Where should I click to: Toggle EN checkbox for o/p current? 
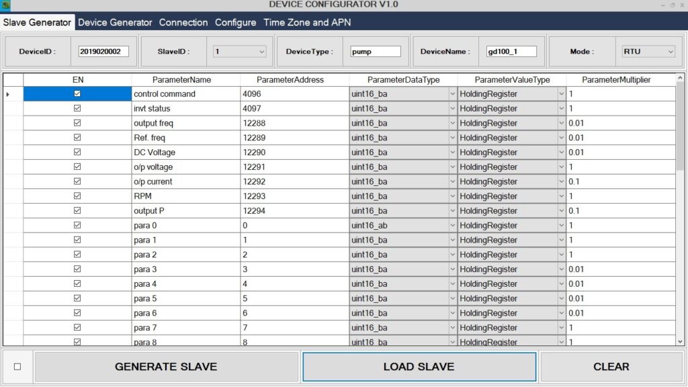[x=77, y=181]
